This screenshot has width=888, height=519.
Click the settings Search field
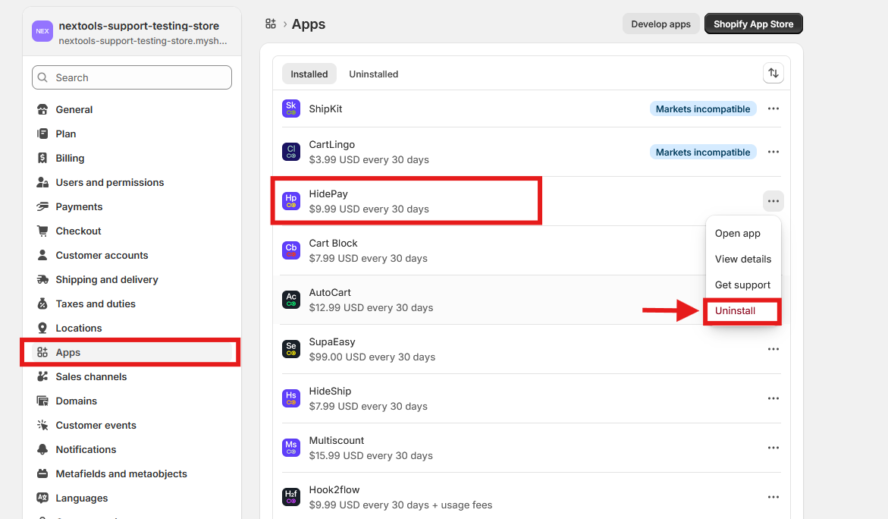[132, 77]
